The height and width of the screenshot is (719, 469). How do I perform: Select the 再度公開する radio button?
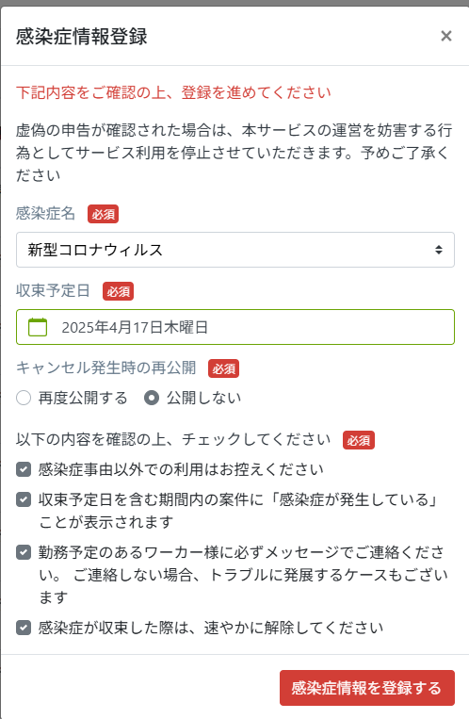coord(24,398)
